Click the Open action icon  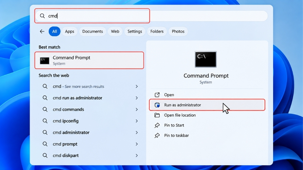click(x=157, y=95)
